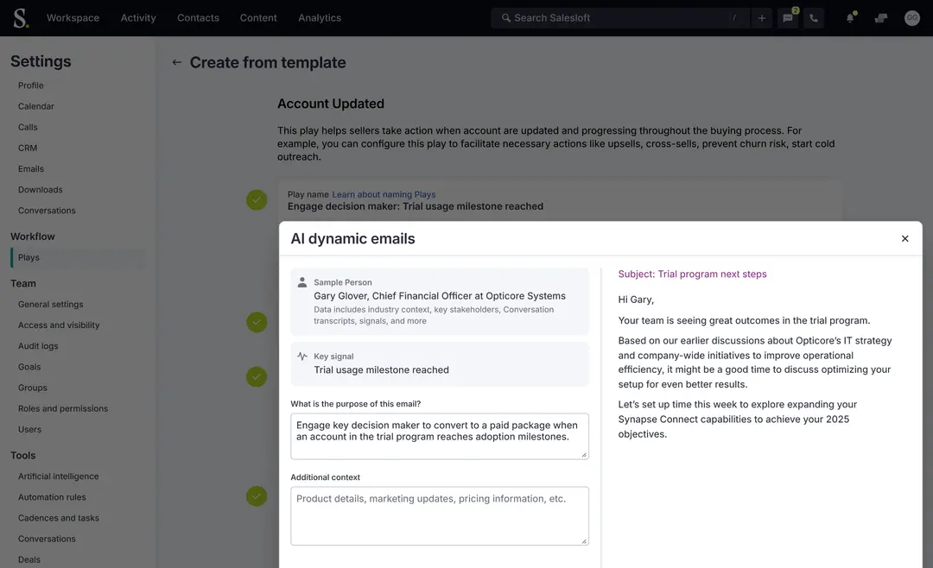
Task: Open Deals under Tools
Action: click(x=29, y=559)
